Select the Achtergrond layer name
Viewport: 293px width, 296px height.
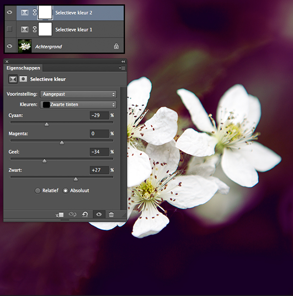pyautogui.click(x=49, y=47)
